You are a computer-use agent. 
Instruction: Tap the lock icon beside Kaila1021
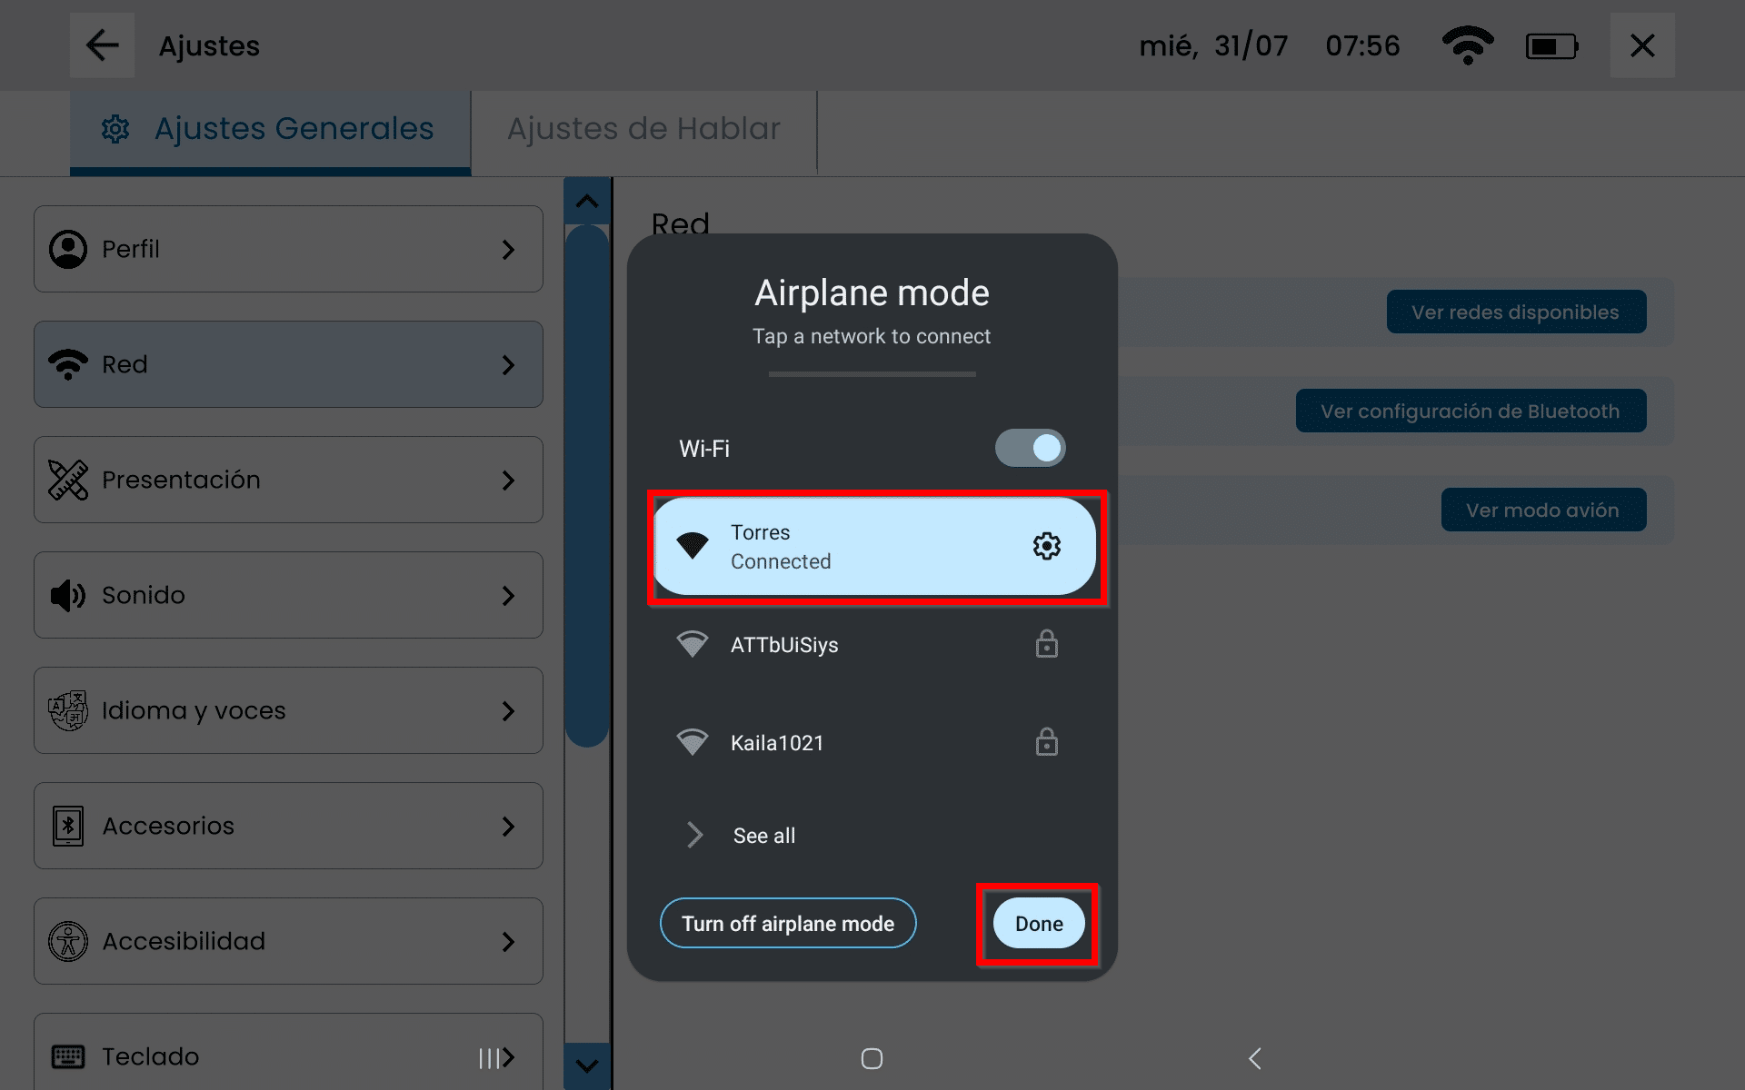(x=1046, y=742)
